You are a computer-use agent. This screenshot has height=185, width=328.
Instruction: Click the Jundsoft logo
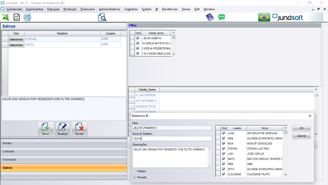[x=288, y=17]
